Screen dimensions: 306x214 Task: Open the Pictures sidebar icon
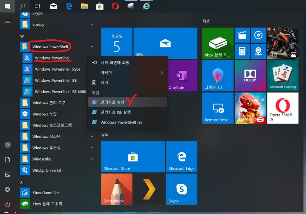pyautogui.click(x=8, y=175)
